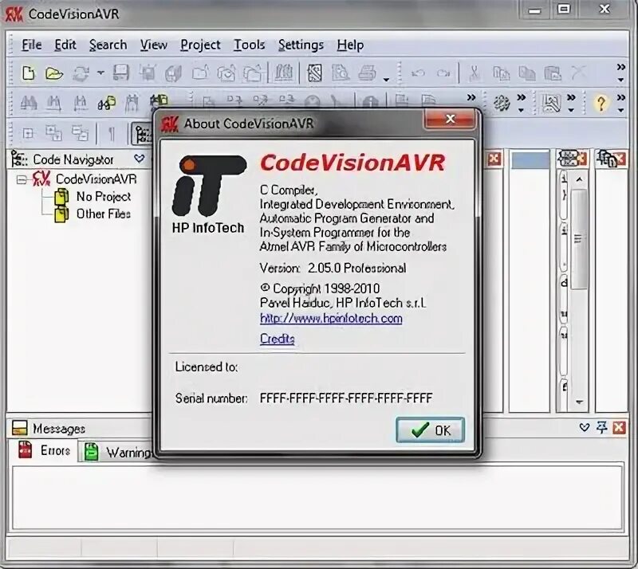Viewport: 638px width, 569px height.
Task: Expand the overflow chevron beside the gear icon
Action: [x=521, y=103]
